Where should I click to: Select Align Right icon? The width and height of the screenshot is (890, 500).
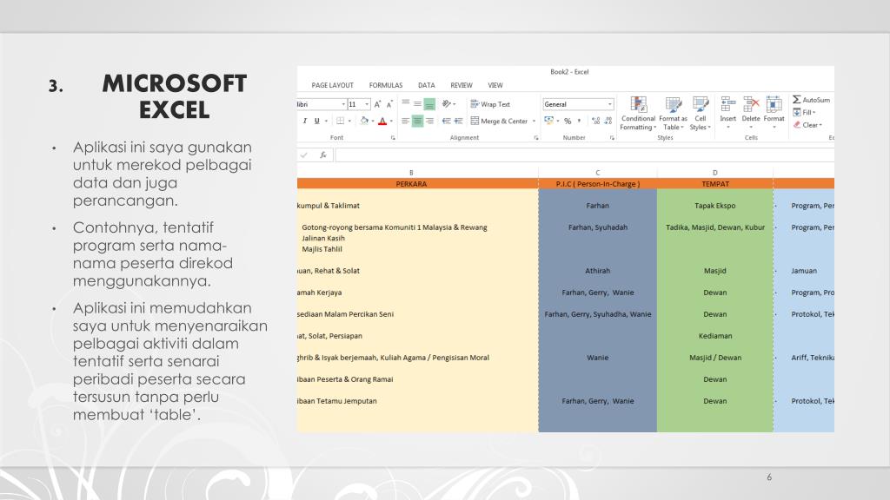pos(429,121)
